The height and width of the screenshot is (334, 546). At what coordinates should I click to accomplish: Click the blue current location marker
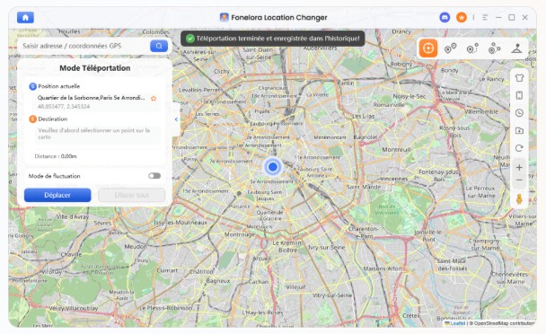(x=273, y=167)
